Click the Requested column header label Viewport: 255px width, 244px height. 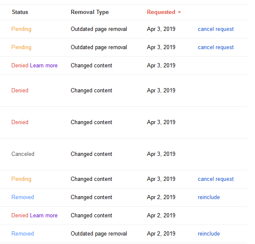point(161,12)
